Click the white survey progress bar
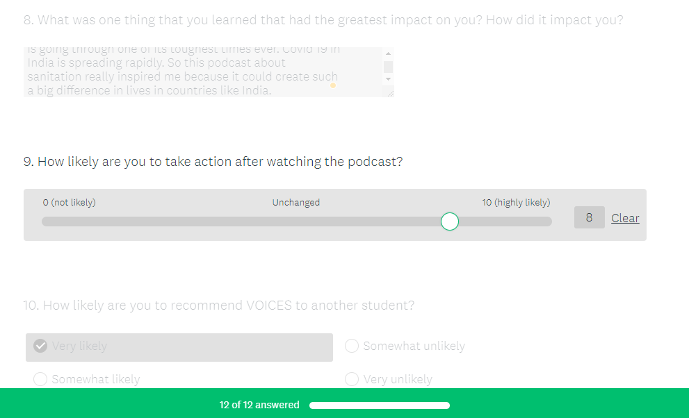The height and width of the screenshot is (418, 689). pyautogui.click(x=379, y=406)
